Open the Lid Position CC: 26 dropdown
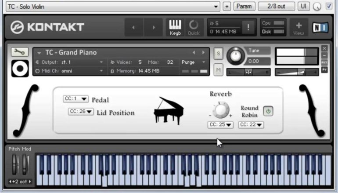The image size is (338, 193). pos(81,112)
